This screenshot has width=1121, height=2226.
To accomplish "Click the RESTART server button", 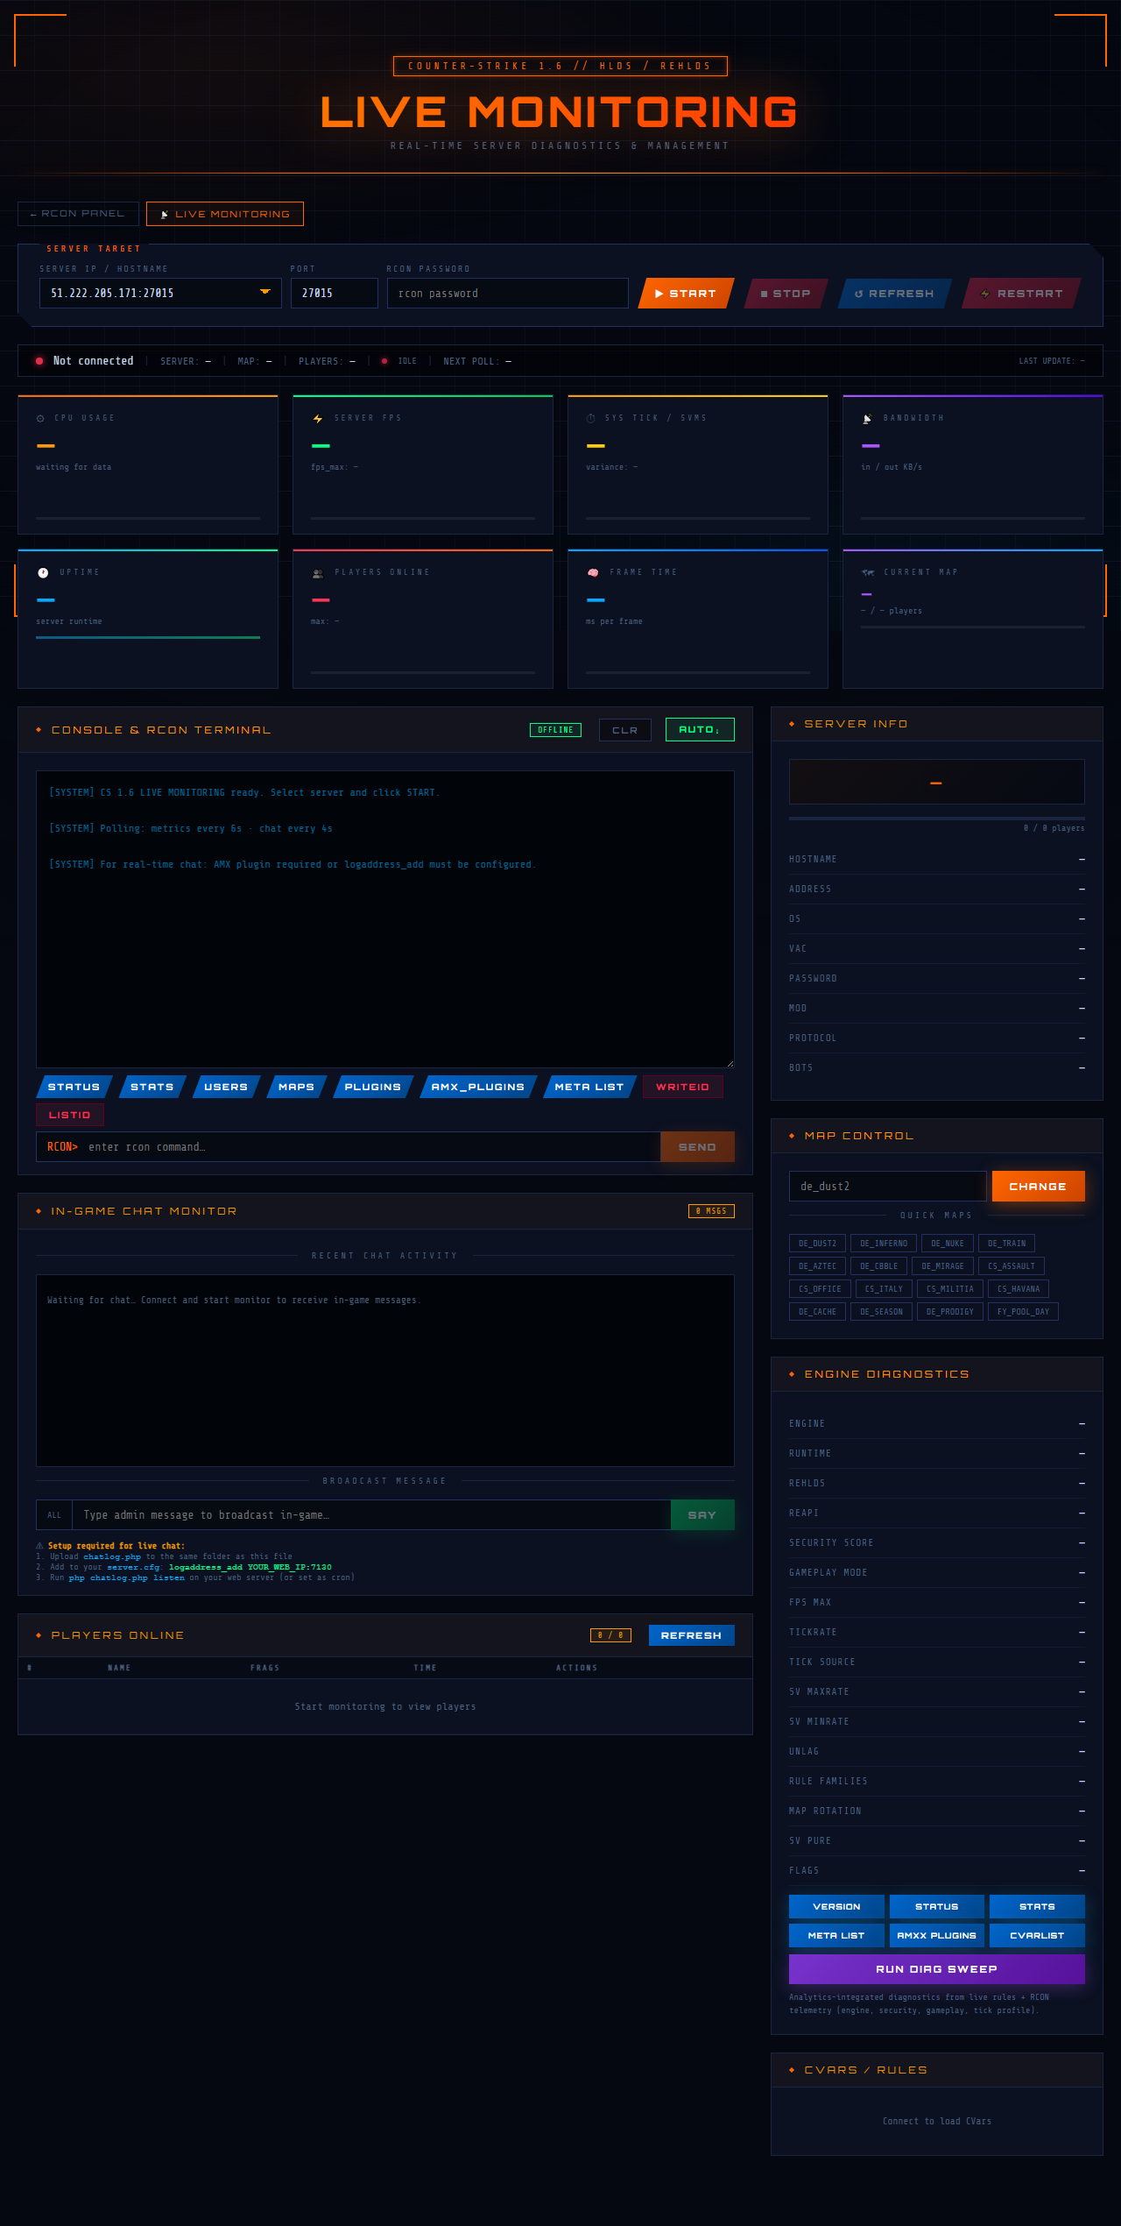I will tap(1021, 294).
